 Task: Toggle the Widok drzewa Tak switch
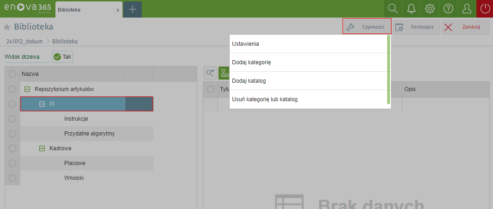point(62,57)
